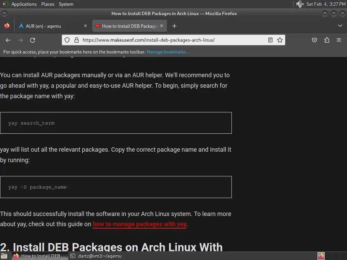Select the How to Install DEB Packages tab
This screenshot has width=347, height=260.
[129, 26]
